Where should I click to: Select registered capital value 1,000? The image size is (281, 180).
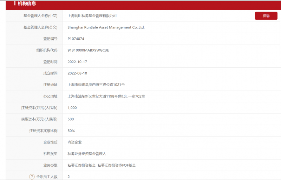(72, 108)
